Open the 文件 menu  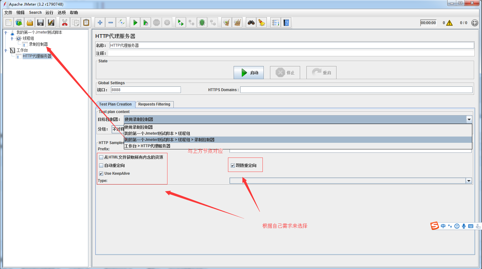(x=8, y=13)
